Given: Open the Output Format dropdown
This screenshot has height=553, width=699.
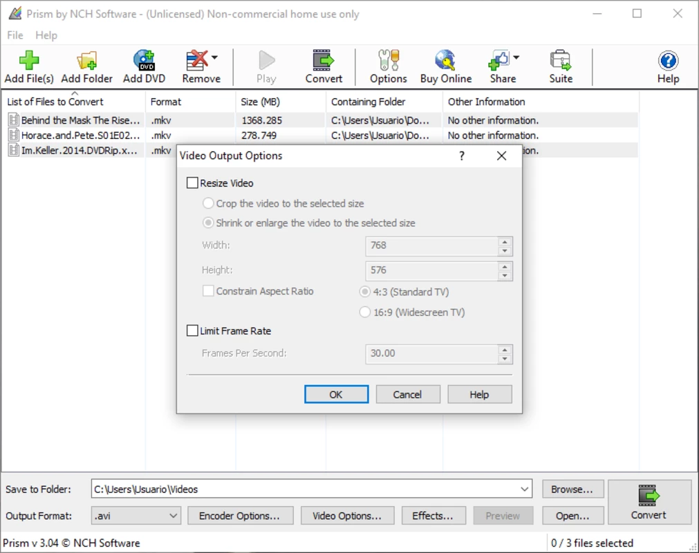Looking at the screenshot, I should coord(136,516).
